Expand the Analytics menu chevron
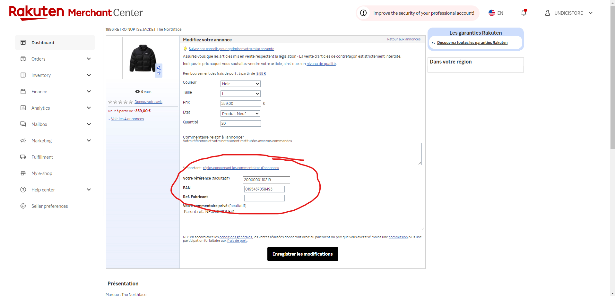This screenshot has width=615, height=296. pyautogui.click(x=89, y=108)
